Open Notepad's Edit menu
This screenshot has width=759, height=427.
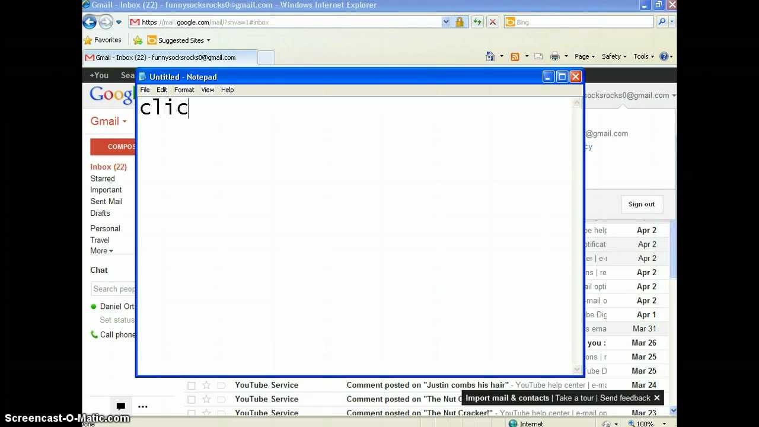point(162,90)
